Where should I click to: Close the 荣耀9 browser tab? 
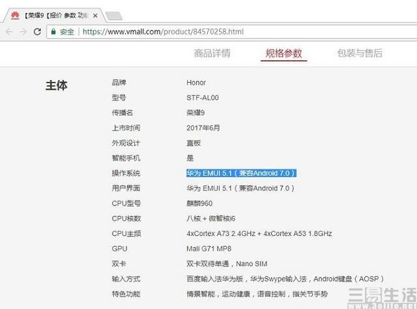pos(95,16)
